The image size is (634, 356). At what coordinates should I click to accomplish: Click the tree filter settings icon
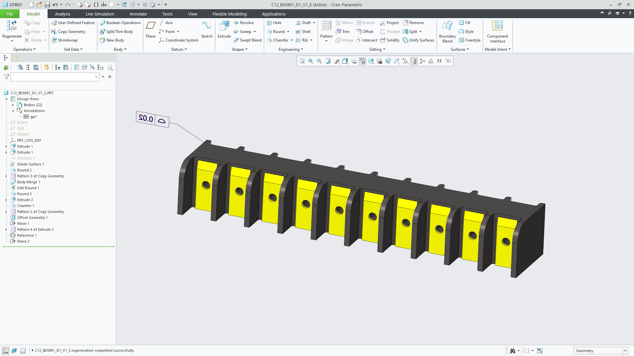tap(58, 68)
